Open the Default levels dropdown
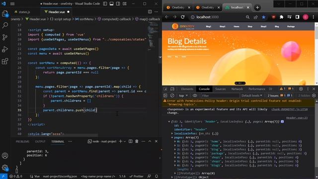This screenshot has height=179, width=318. click(x=252, y=95)
